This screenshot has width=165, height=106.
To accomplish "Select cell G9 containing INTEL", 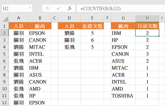I will pos(123,82).
